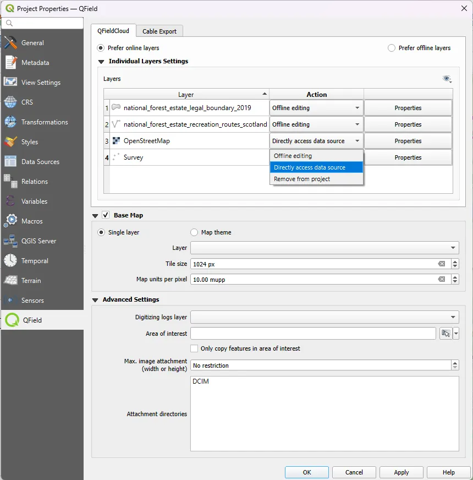Open Macros gear icon in sidebar

coord(10,221)
